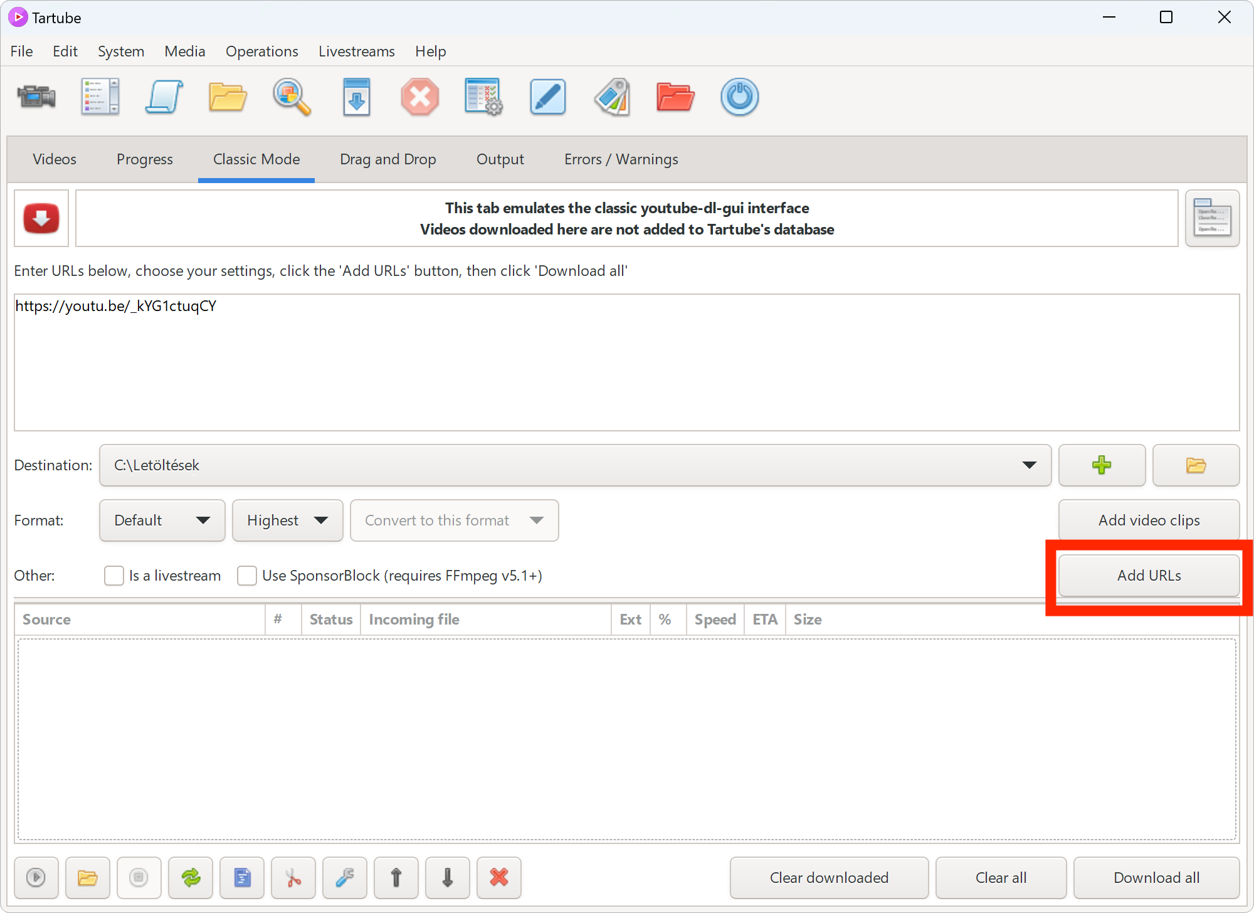The image size is (1254, 913).
Task: Switch to the Output tab
Action: coord(500,159)
